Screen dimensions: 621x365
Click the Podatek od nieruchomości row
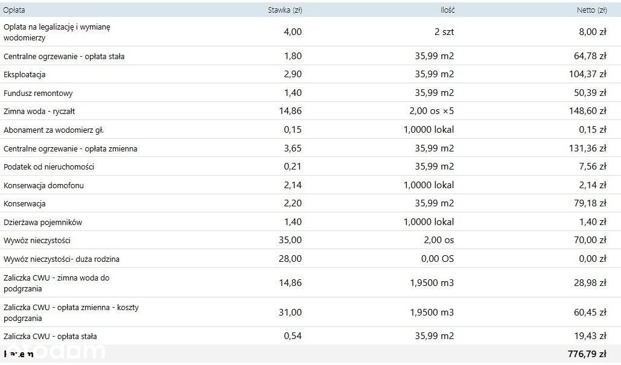(310, 167)
